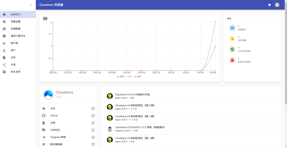The width and height of the screenshot is (287, 148).
Task: Open the GitHub link
Action: (68, 116)
